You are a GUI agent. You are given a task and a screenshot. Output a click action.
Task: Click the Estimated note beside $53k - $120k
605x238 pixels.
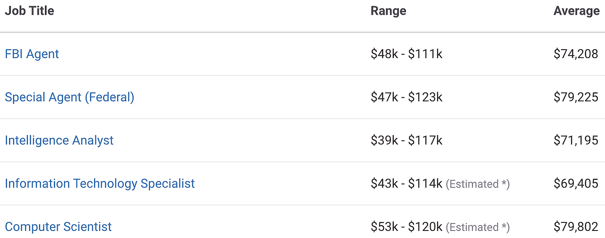point(478,228)
